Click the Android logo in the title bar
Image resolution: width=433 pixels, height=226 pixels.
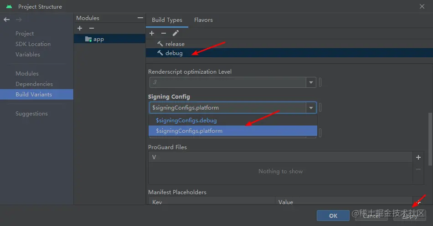(9, 6)
